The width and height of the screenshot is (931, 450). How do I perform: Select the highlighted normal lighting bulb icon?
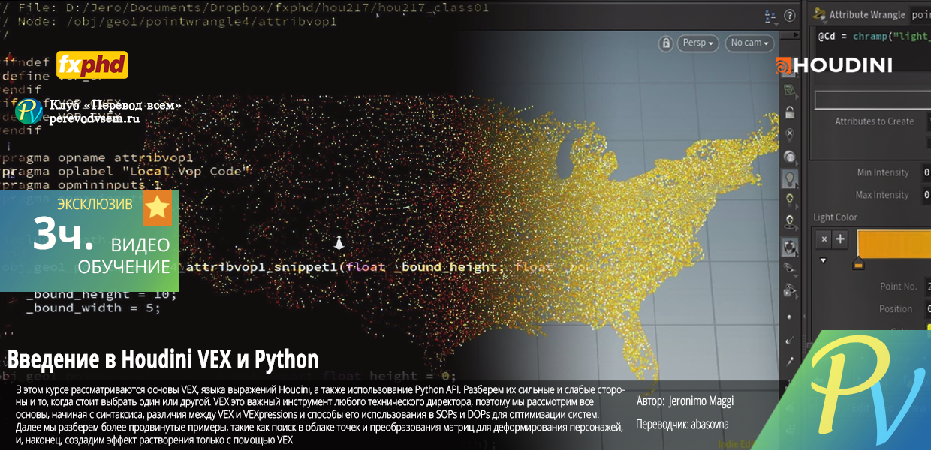click(790, 178)
